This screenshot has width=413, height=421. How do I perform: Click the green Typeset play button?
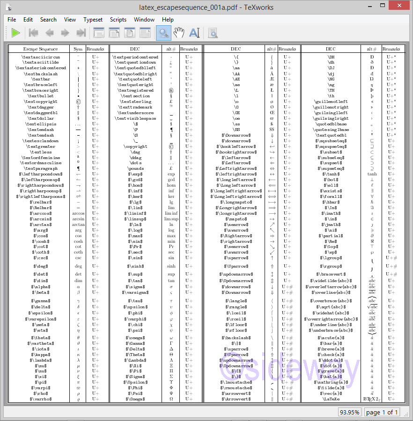[16, 33]
